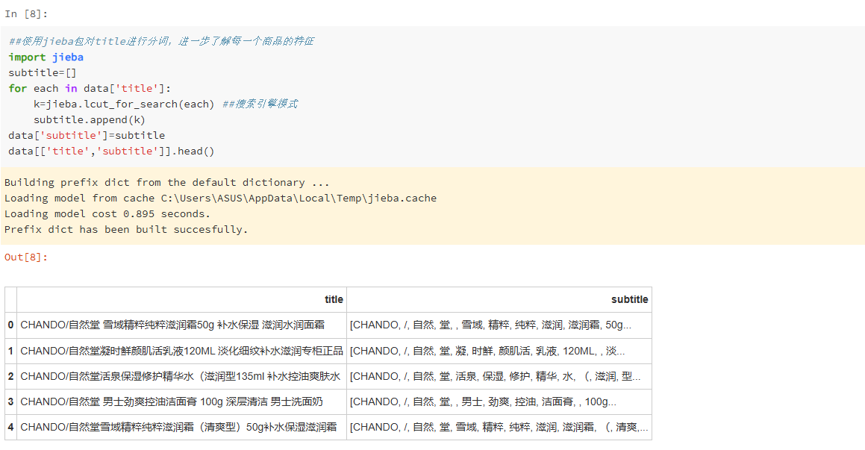Click the row index 3 cell
The height and width of the screenshot is (450, 865).
click(10, 402)
